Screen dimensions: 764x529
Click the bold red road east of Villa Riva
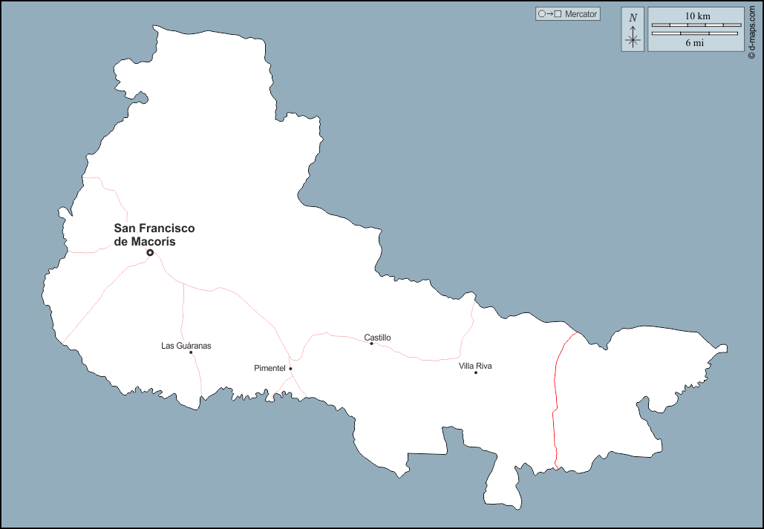click(555, 401)
